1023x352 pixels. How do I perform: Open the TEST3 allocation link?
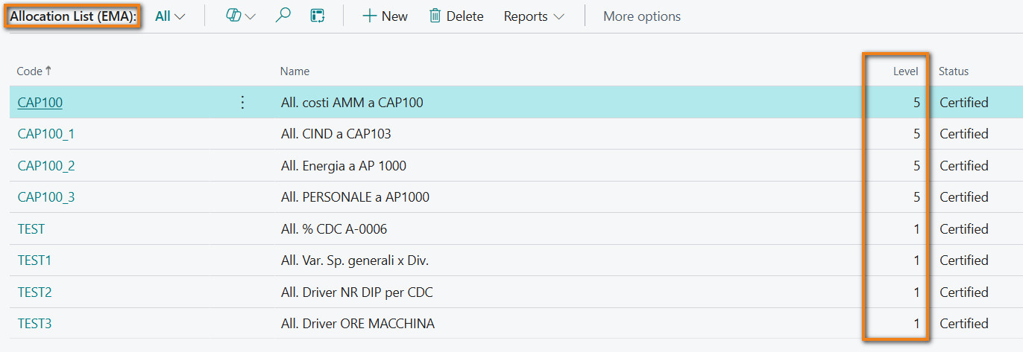click(x=34, y=324)
